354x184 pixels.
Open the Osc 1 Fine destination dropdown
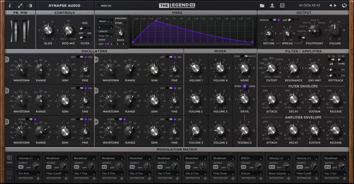click(x=84, y=173)
